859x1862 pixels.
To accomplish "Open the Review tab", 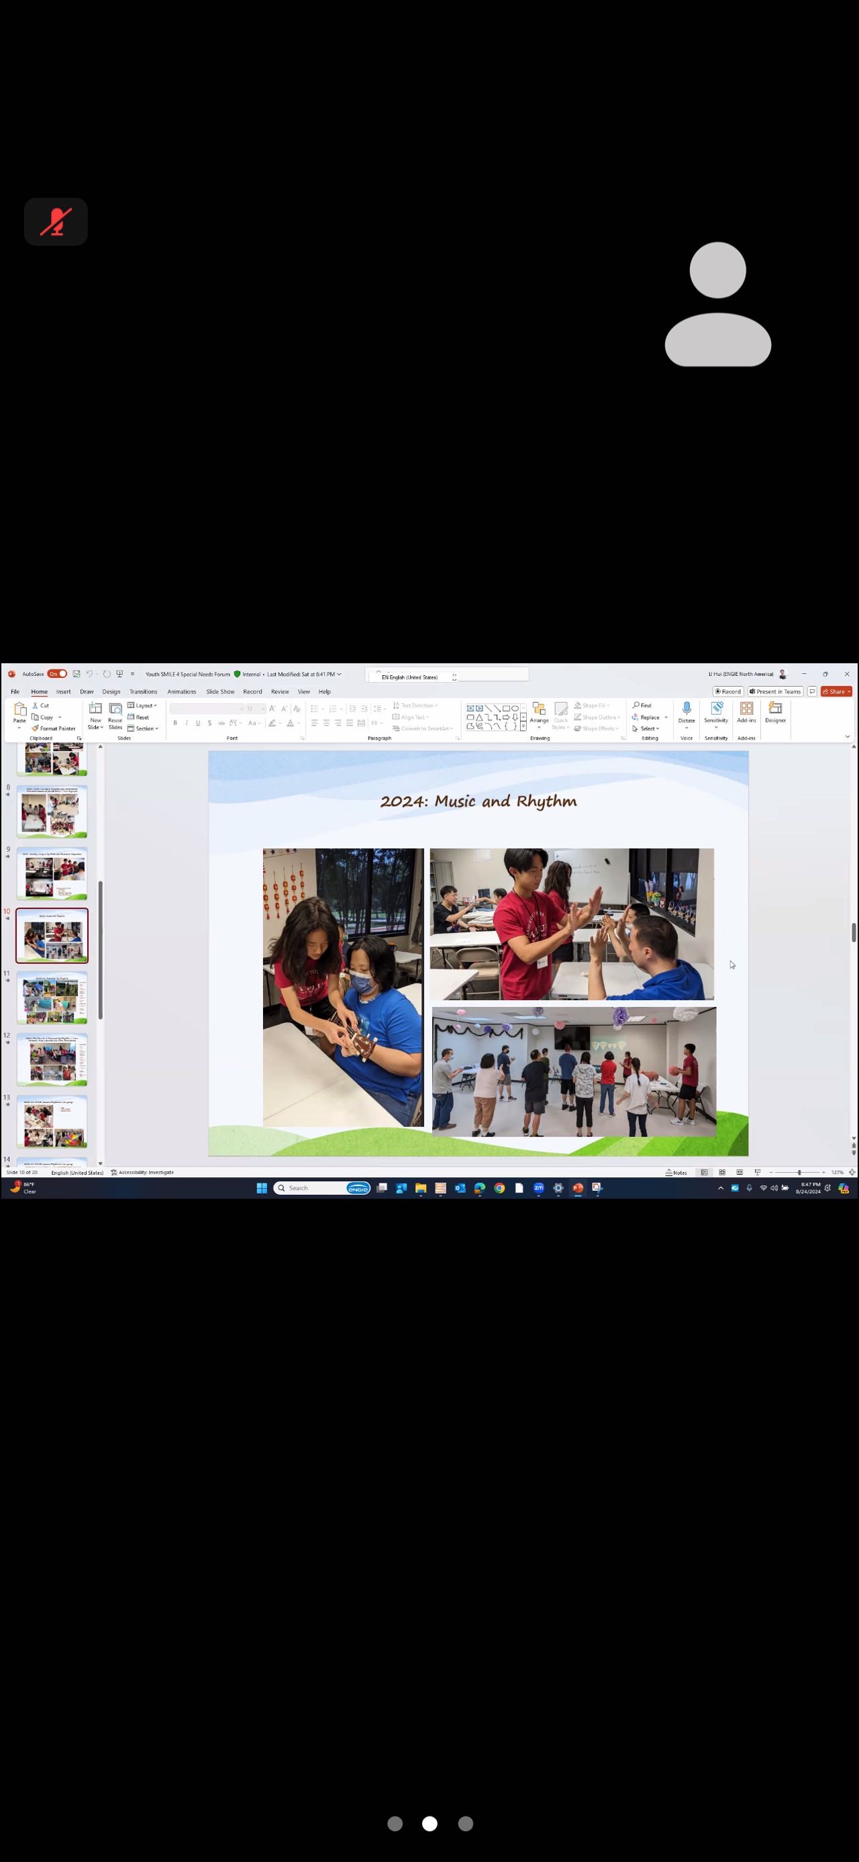I will point(280,692).
